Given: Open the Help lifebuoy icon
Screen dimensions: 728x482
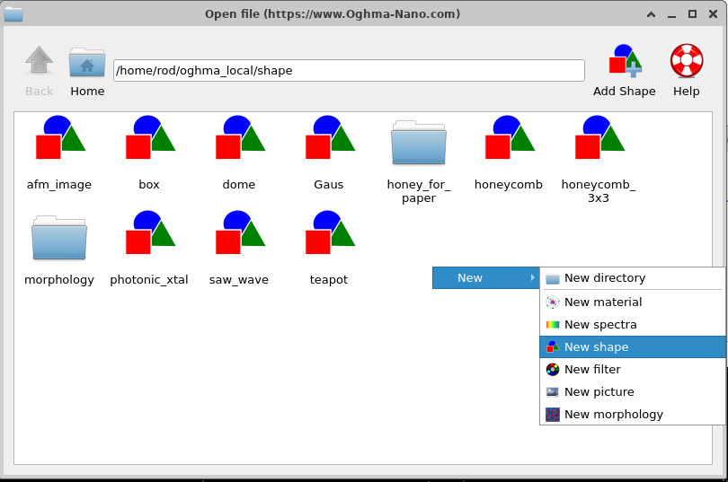Looking at the screenshot, I should (687, 60).
